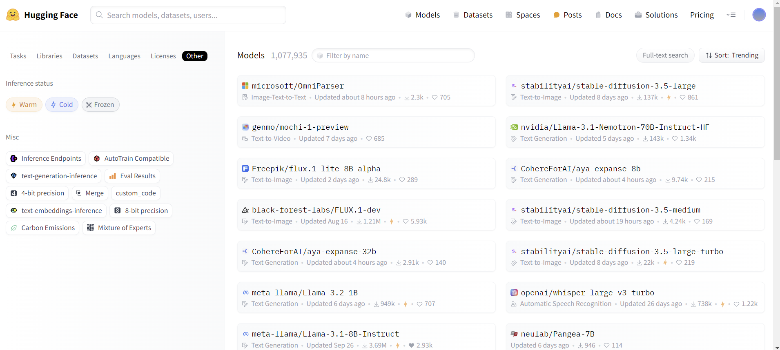Expand the hamburger navigation menu

(731, 15)
